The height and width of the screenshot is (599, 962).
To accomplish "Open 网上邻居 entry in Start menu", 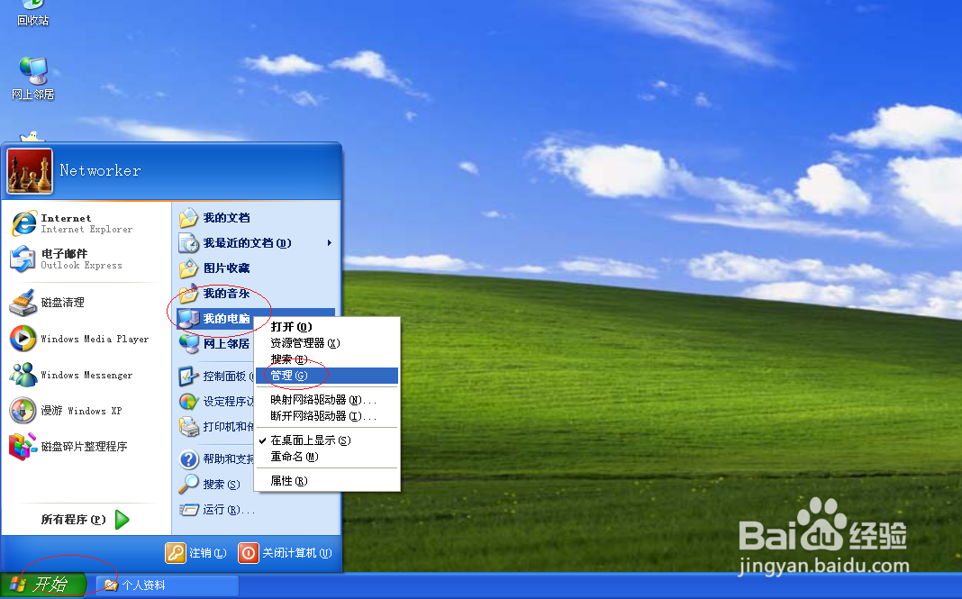I will [x=214, y=344].
